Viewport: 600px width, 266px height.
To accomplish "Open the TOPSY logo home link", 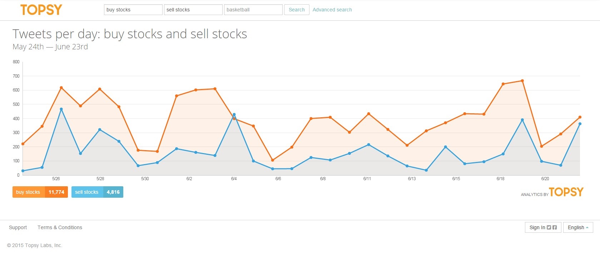I will (41, 10).
